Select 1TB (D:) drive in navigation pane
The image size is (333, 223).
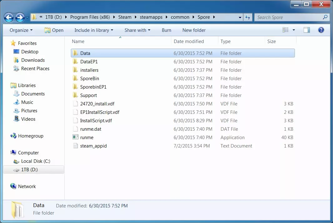(x=33, y=170)
